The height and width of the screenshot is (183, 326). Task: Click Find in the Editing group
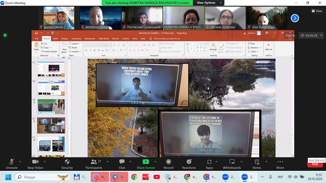[x=251, y=44]
